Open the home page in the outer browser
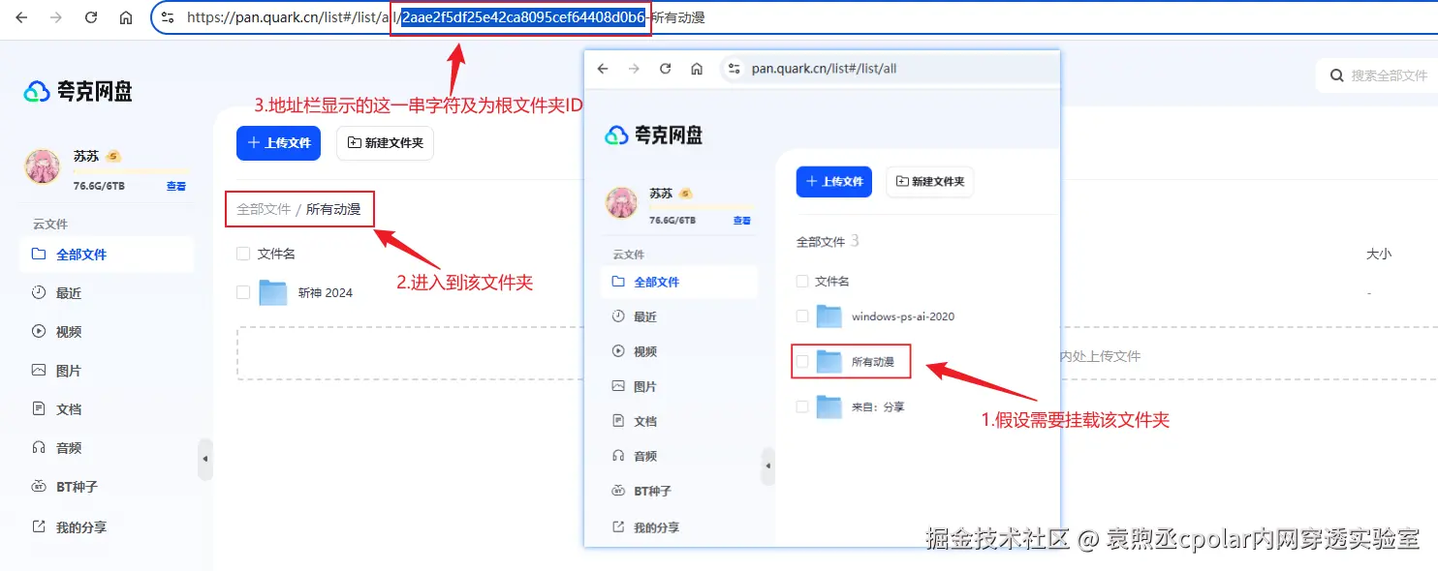Viewport: 1438px width, 571px height. (x=126, y=17)
